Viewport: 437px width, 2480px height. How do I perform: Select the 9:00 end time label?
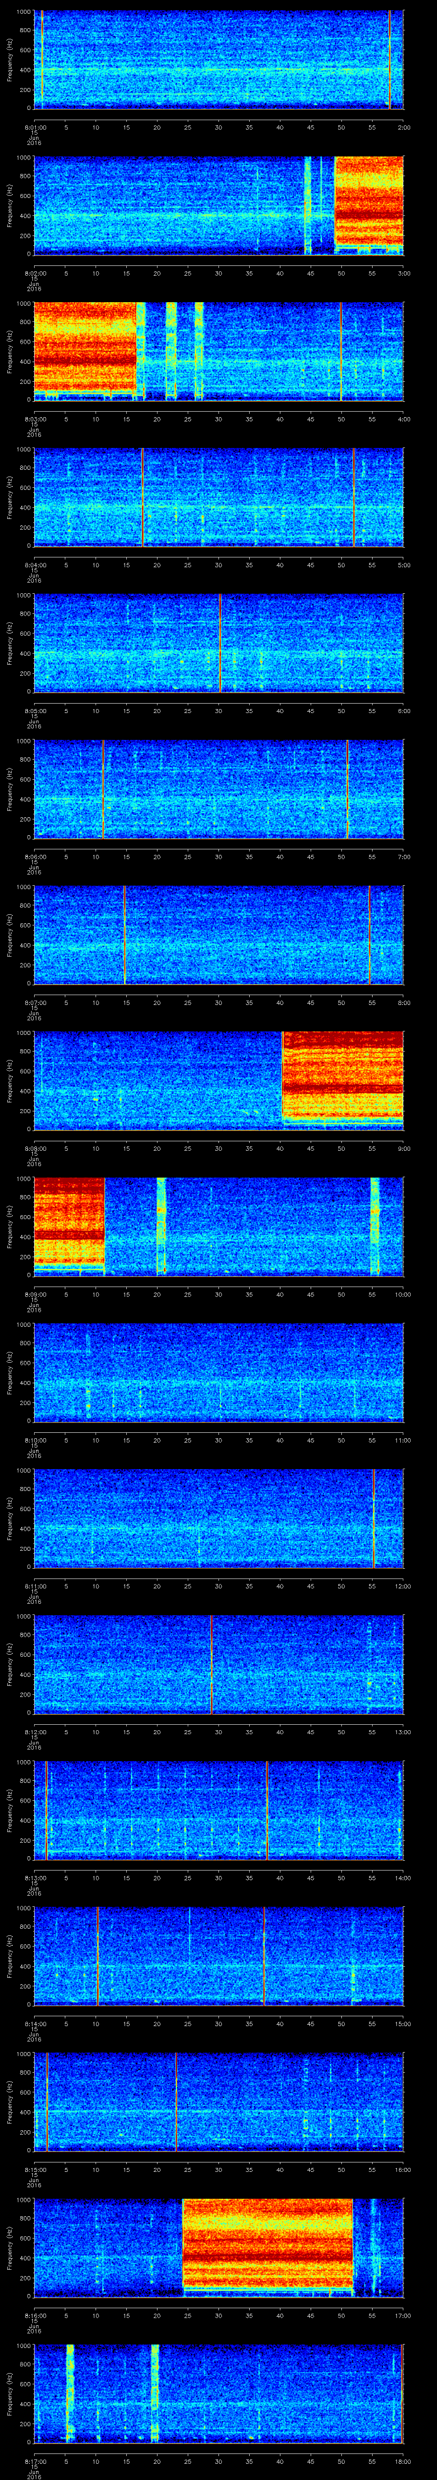point(404,1149)
